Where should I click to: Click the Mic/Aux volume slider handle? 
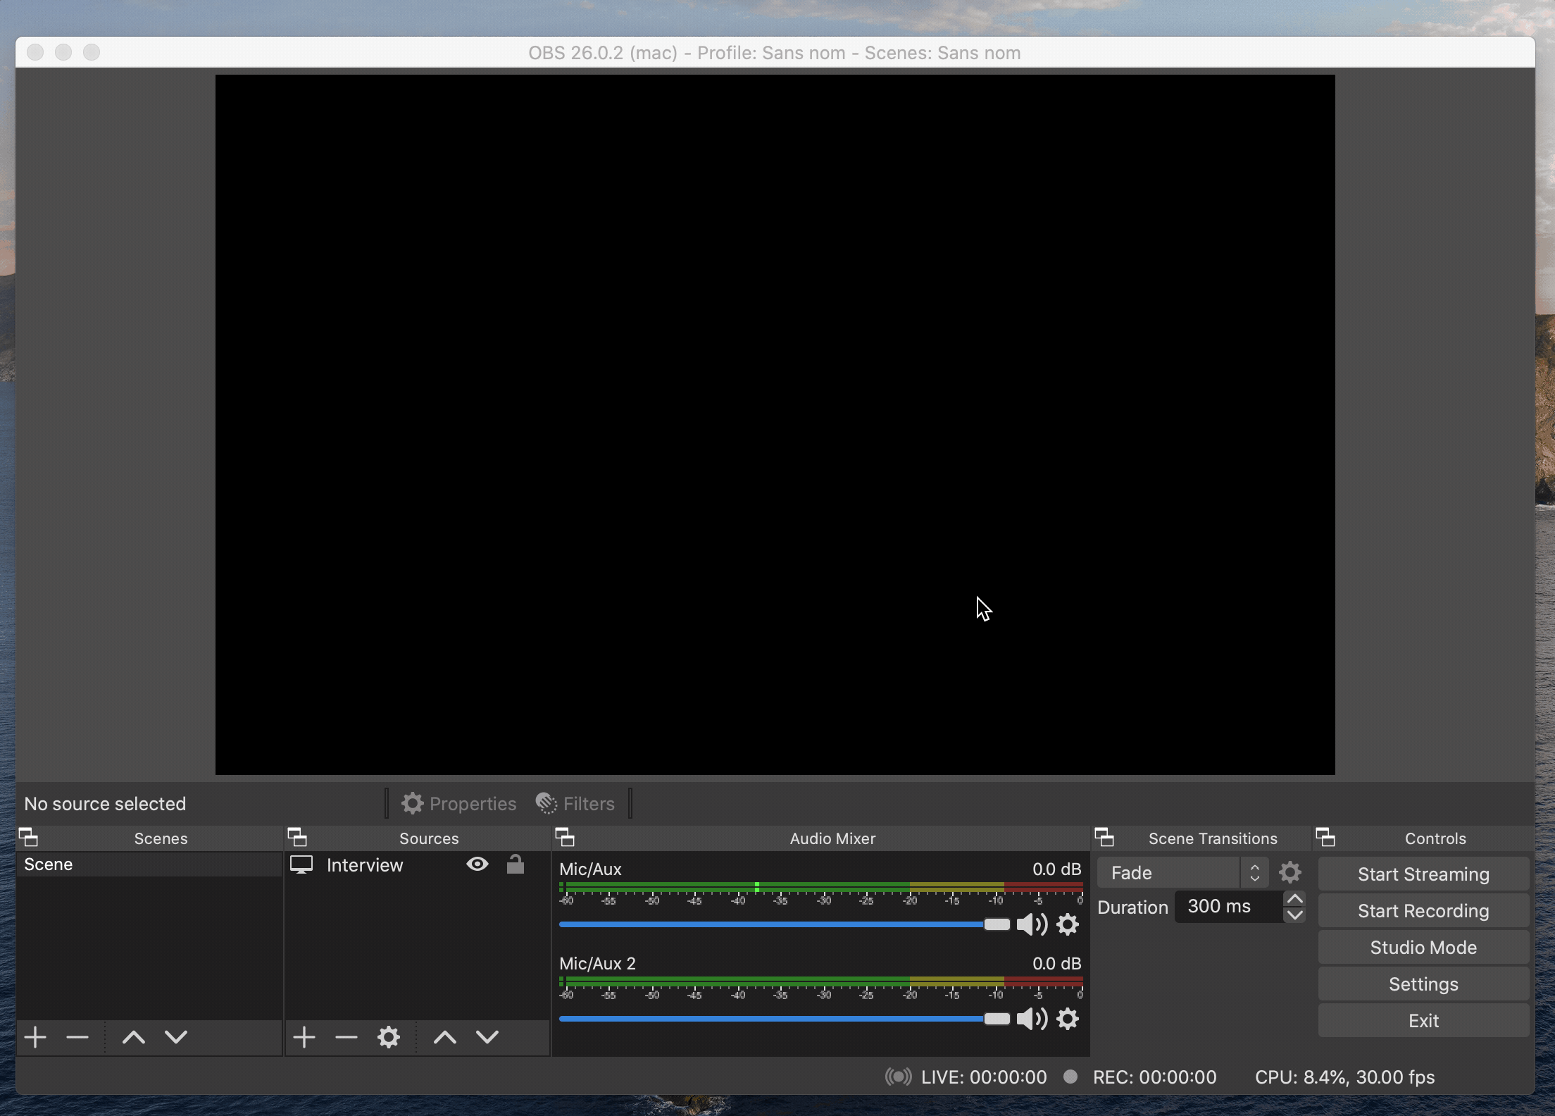[997, 924]
